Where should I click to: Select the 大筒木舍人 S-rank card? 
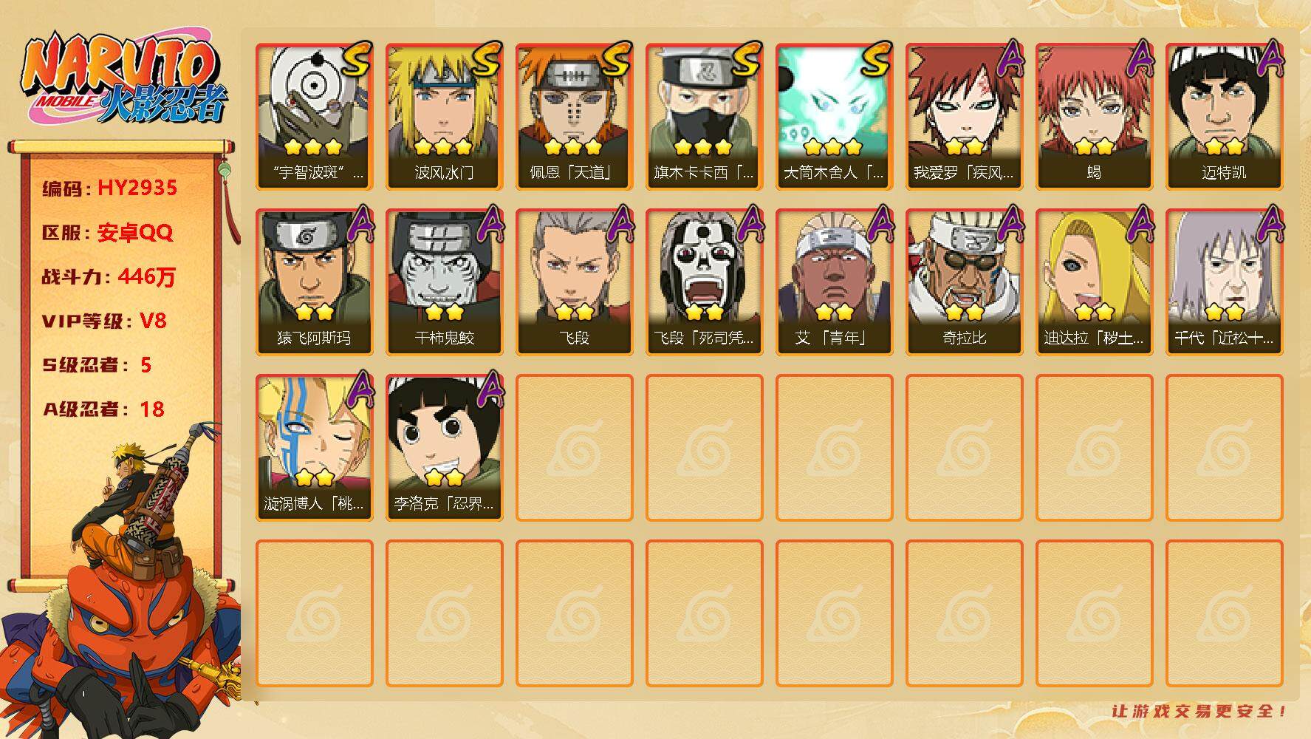click(834, 117)
